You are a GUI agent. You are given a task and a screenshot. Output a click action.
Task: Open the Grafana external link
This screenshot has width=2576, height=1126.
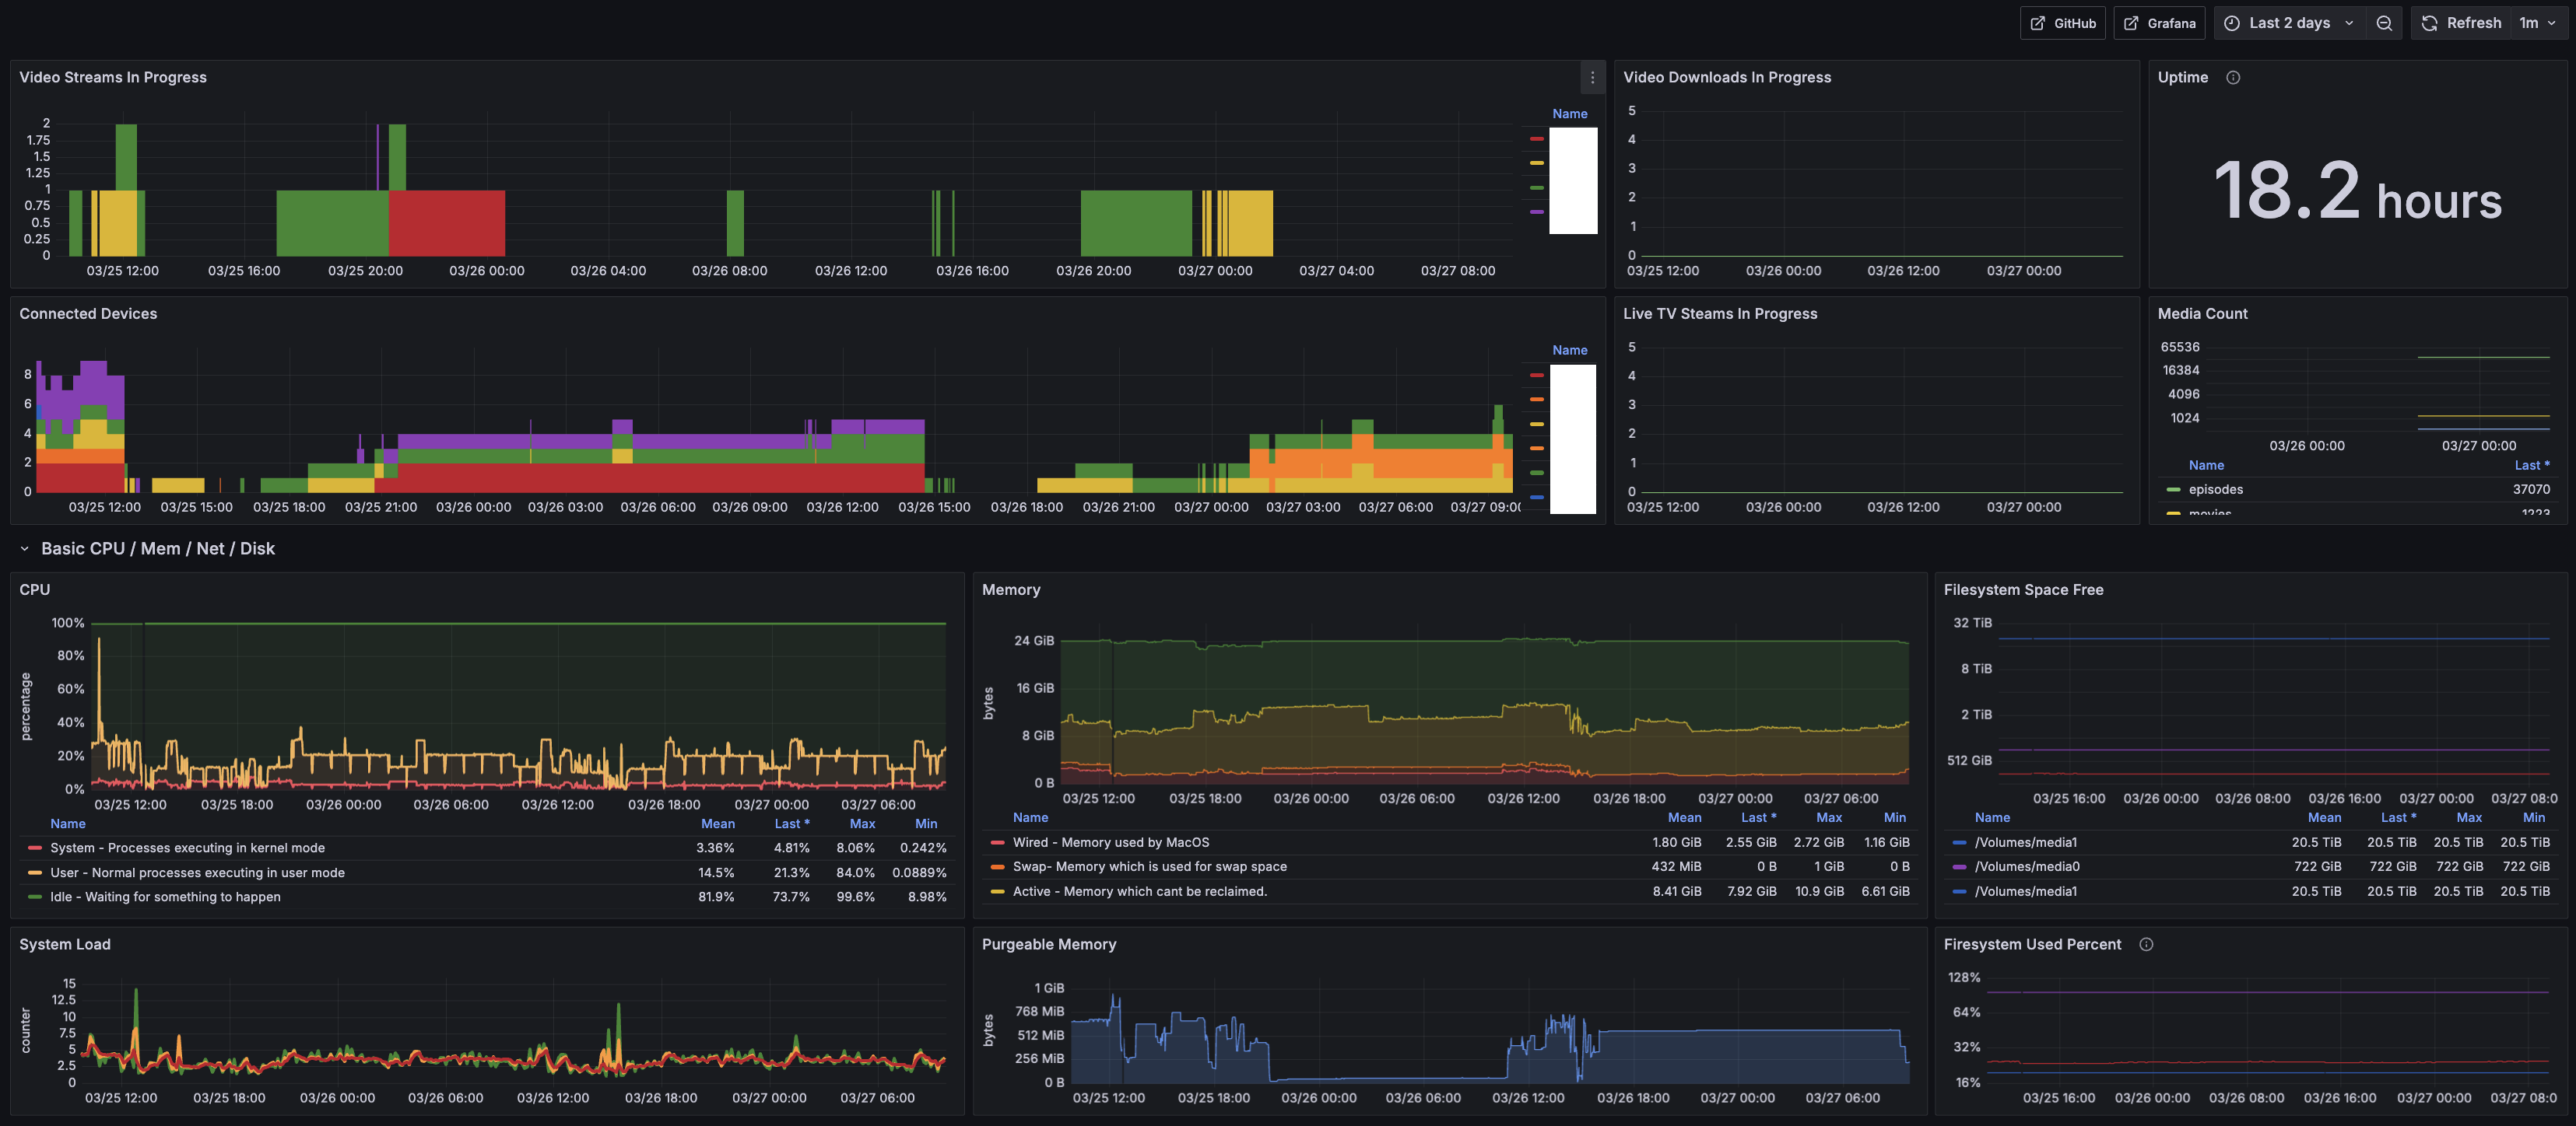[x=2159, y=23]
